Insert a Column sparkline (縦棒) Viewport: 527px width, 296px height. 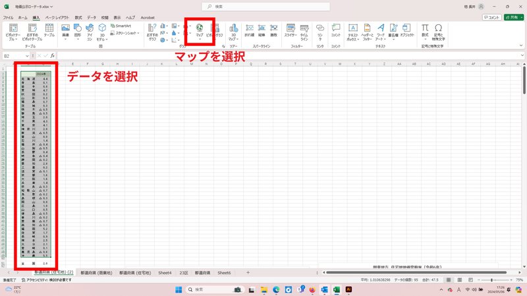pos(262,30)
